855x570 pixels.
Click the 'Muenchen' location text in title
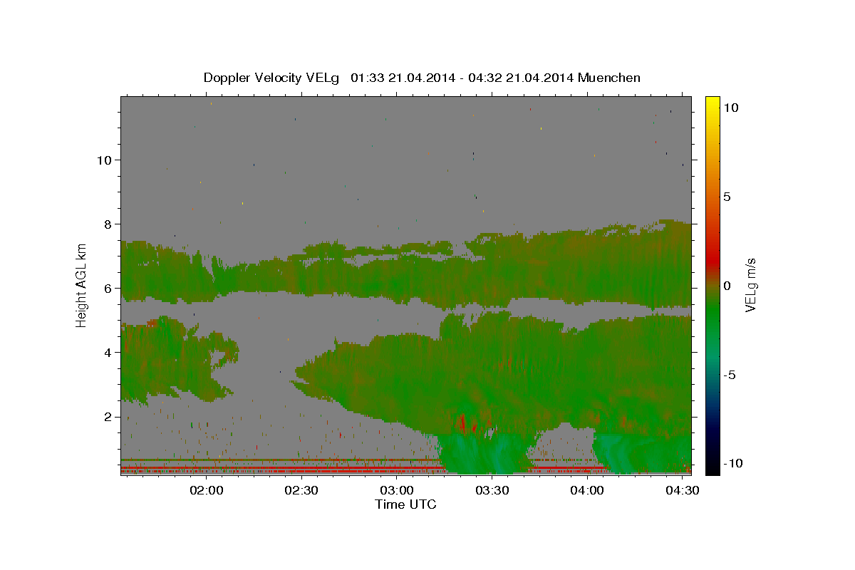point(609,78)
